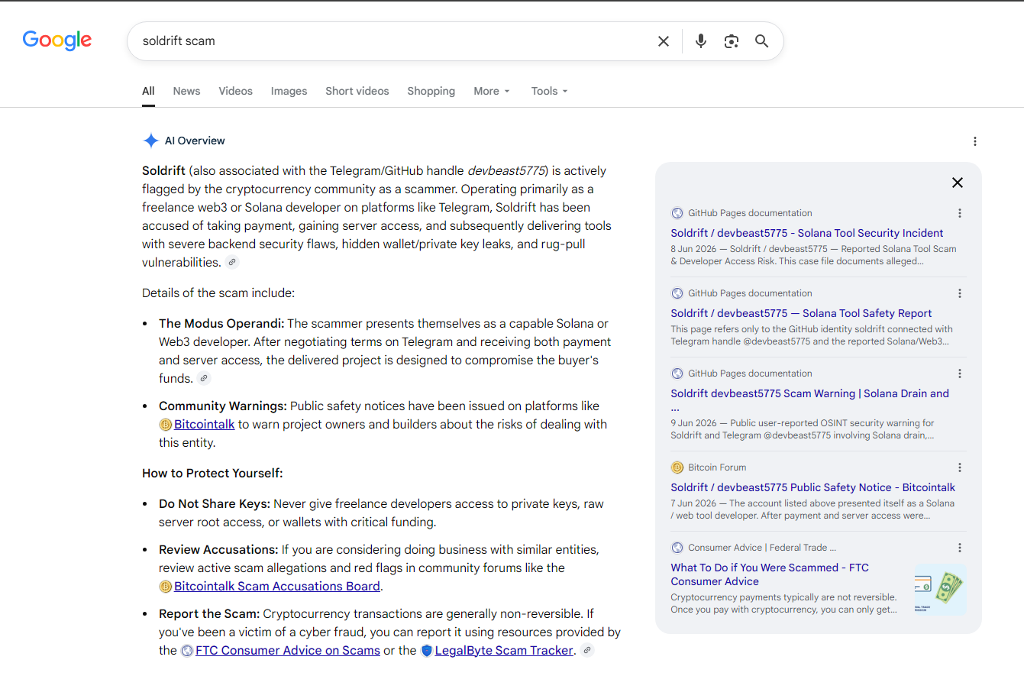Expand the Tools dropdown
Viewport: 1024px width, 676px height.
click(549, 91)
